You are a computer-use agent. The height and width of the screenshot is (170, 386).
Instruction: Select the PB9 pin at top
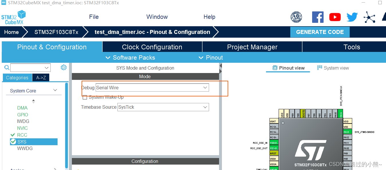(293, 113)
